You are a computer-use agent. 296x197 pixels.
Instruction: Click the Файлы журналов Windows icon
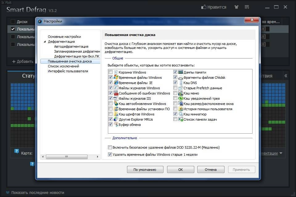pyautogui.click(x=116, y=88)
